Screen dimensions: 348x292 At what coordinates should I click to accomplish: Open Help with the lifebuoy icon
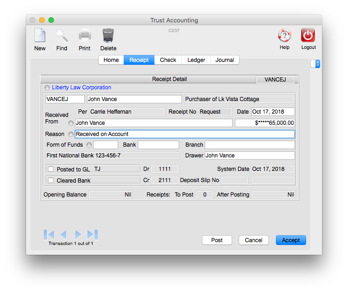pos(284,36)
